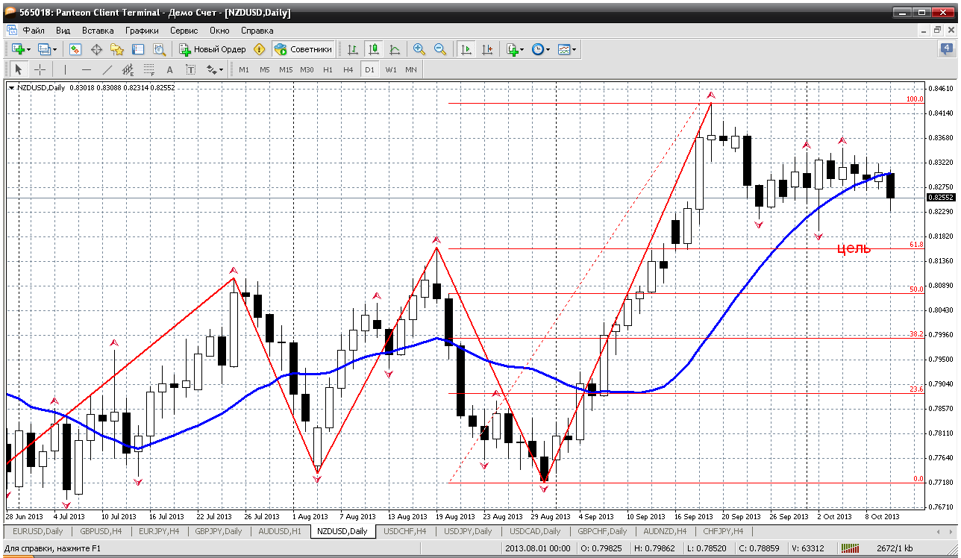Screen dimensions: 961x558
Task: Click the red 'цель' text label
Action: [853, 248]
